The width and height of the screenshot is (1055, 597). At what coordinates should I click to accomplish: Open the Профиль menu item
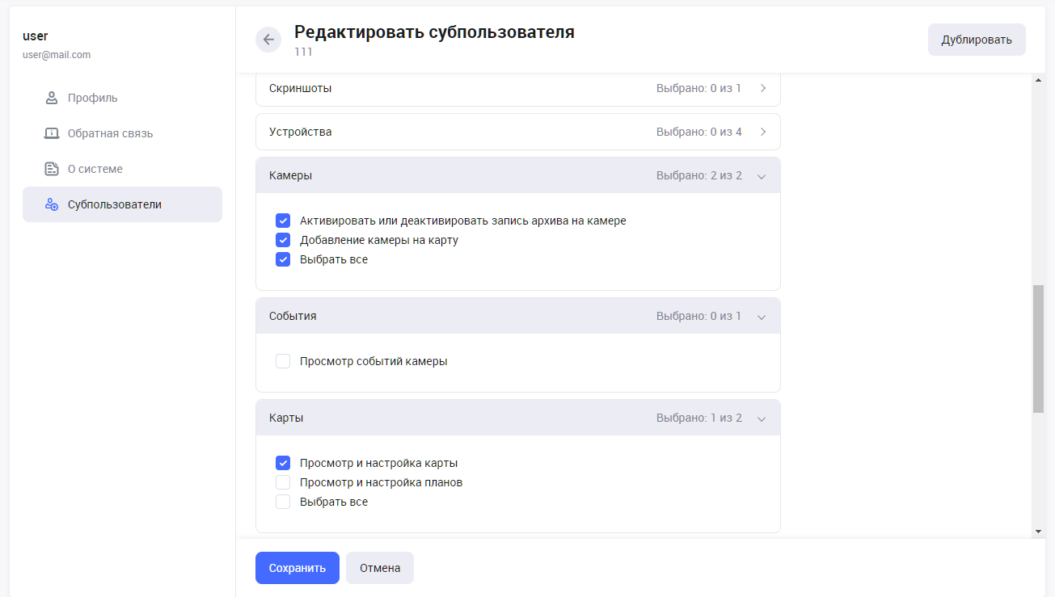coord(93,98)
